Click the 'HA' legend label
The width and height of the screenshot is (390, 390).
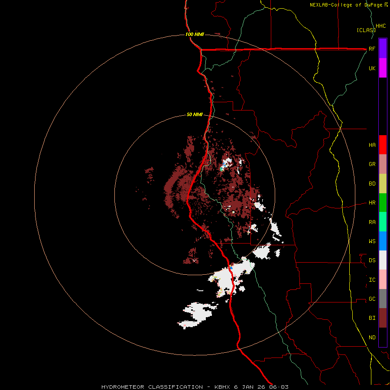pyautogui.click(x=372, y=145)
